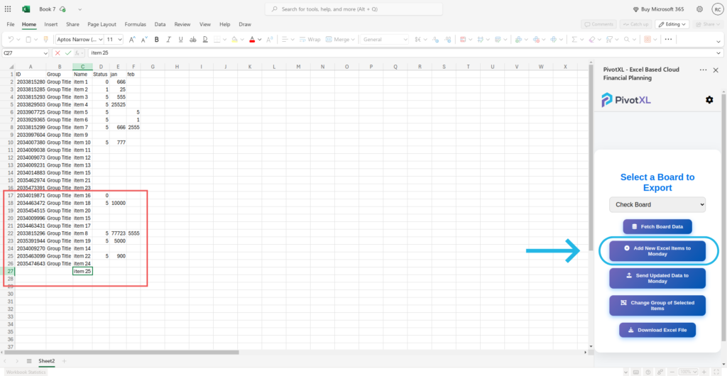This screenshot has width=727, height=376.
Task: Click zoom in plus icon
Action: pos(704,372)
